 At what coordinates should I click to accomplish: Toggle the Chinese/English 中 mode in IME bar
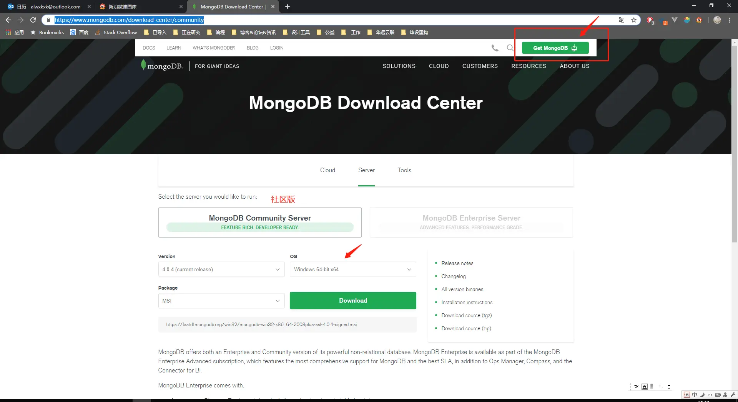coord(695,395)
